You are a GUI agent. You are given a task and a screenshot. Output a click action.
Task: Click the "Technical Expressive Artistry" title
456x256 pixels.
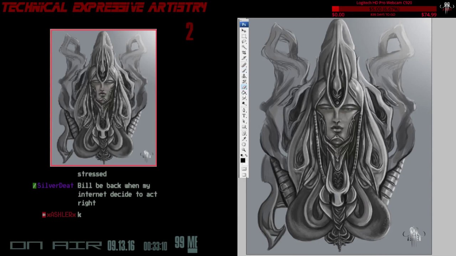(x=104, y=7)
